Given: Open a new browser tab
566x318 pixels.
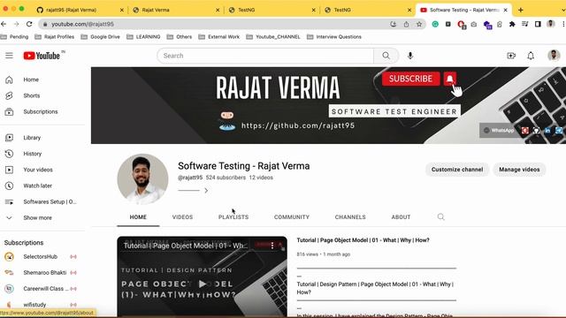Looking at the screenshot, I should pyautogui.click(x=521, y=10).
